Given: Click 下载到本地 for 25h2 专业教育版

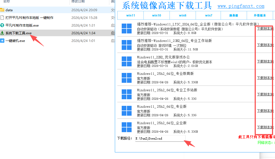Looking at the screenshot, I should (x=265, y=78).
